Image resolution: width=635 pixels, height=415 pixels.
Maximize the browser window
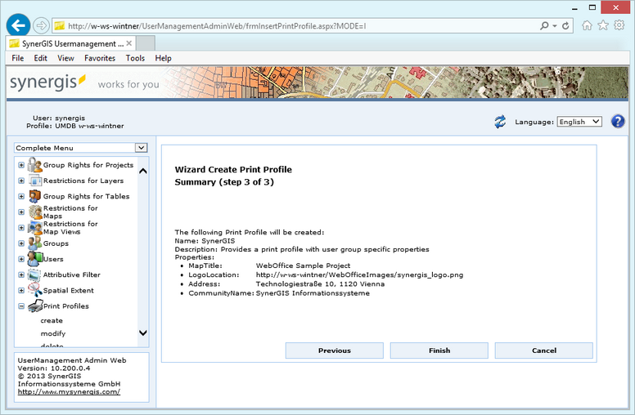coord(592,7)
